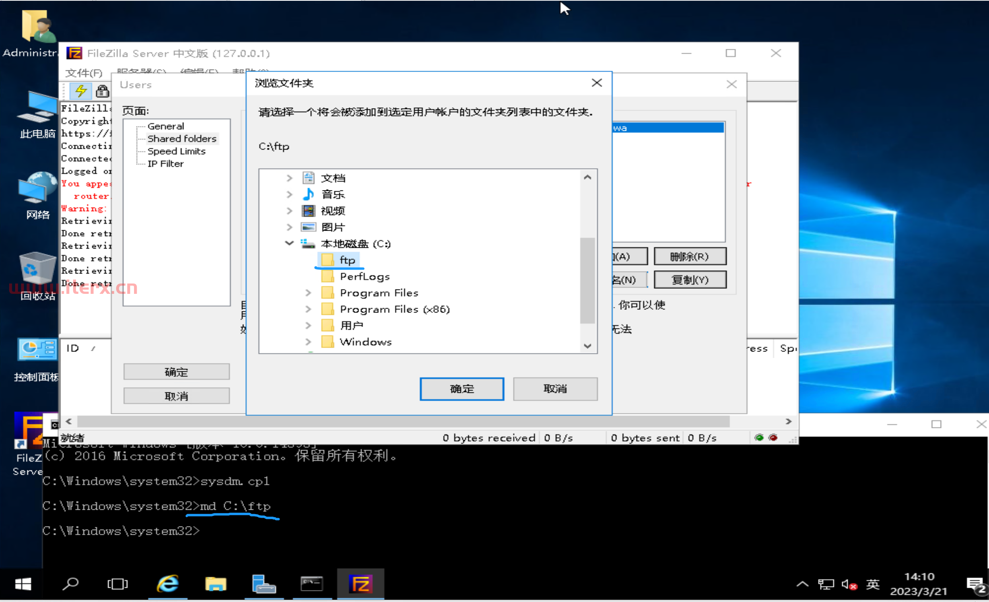Switch to FileZilla Server taskbar icon
The height and width of the screenshot is (602, 989).
coord(361,585)
